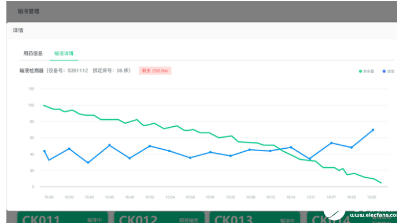Toggle the blue 速度 legend dot
The width and height of the screenshot is (407, 224).
tap(384, 71)
